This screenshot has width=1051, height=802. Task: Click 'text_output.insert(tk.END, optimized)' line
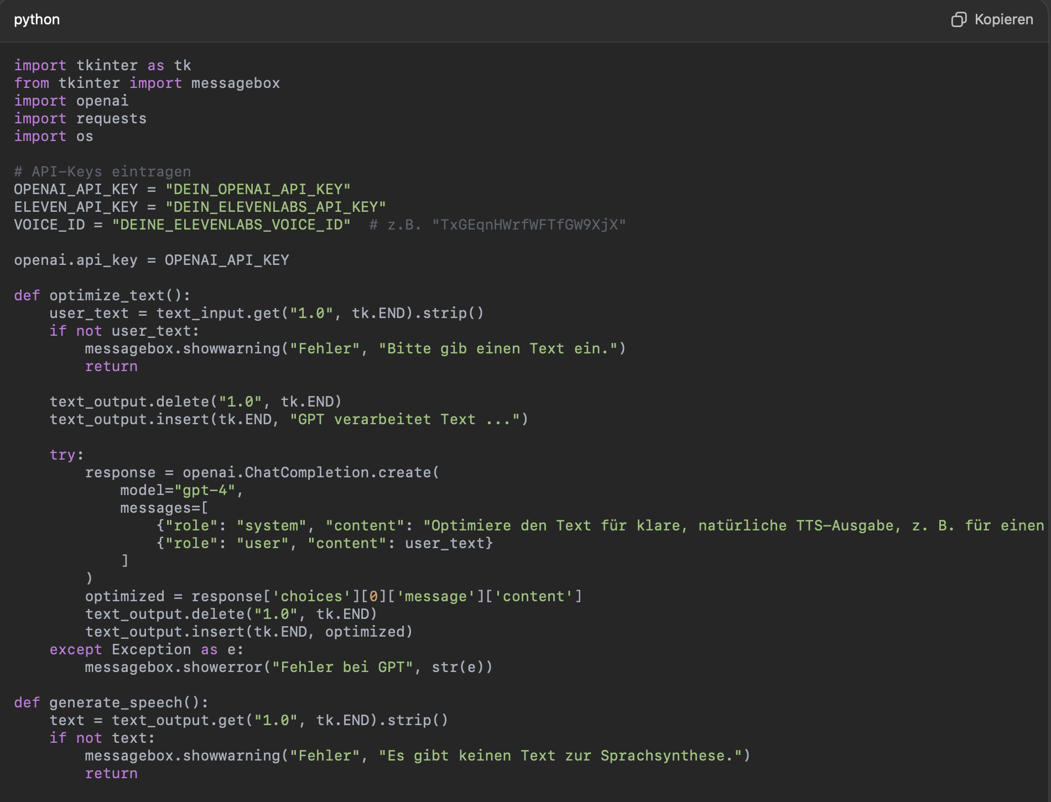[x=249, y=632]
